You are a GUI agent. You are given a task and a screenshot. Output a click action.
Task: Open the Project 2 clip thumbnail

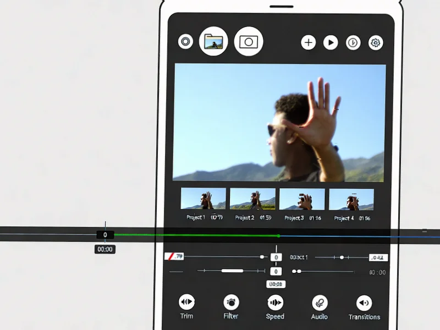click(x=252, y=199)
